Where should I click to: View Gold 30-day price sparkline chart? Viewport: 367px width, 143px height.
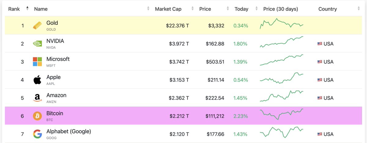click(x=282, y=24)
